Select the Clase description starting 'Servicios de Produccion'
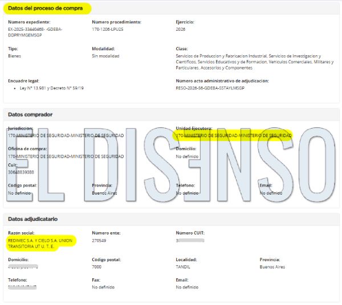 pos(255,62)
